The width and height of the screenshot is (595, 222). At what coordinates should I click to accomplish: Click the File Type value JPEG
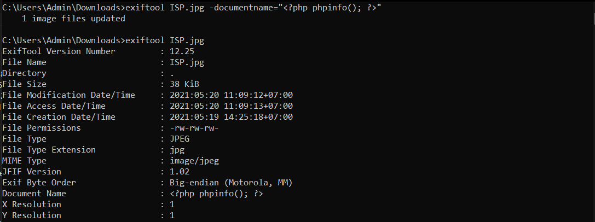(x=179, y=139)
